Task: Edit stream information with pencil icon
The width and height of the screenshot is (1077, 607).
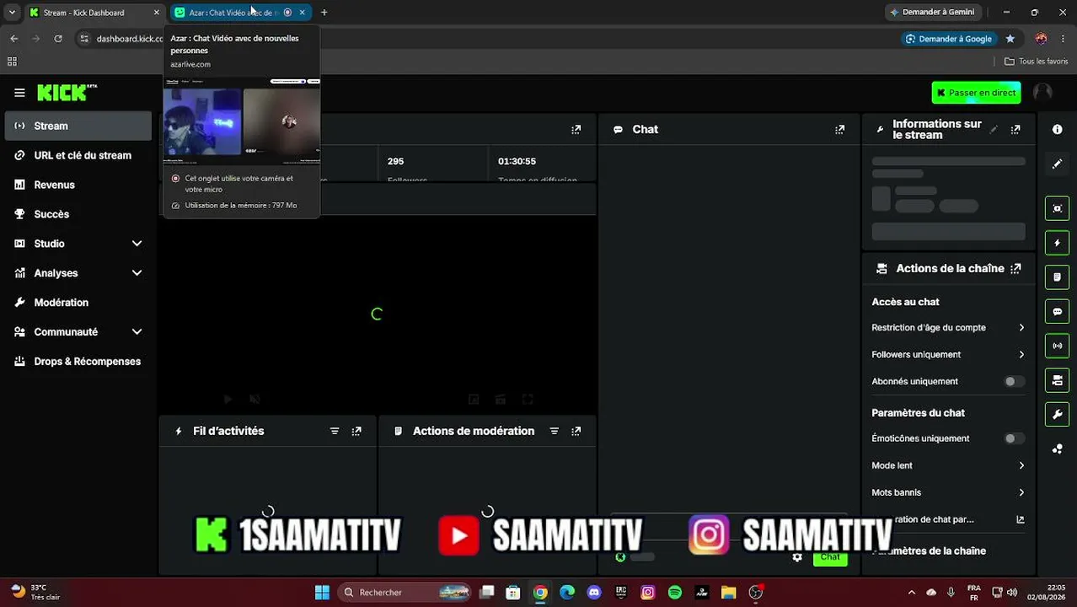Action: point(994,130)
